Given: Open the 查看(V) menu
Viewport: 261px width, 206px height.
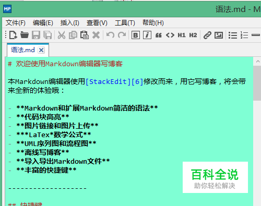Looking at the screenshot, I should 97,23.
